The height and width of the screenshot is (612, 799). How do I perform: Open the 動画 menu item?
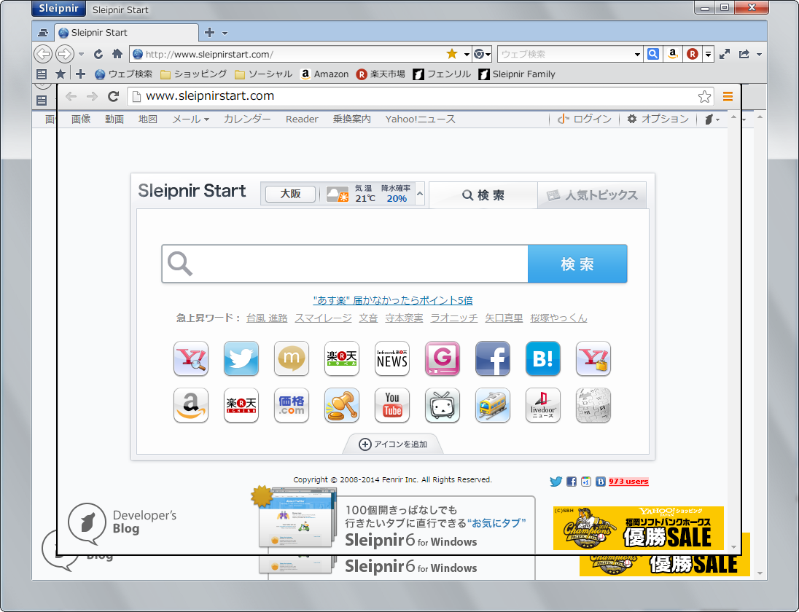[x=114, y=119]
